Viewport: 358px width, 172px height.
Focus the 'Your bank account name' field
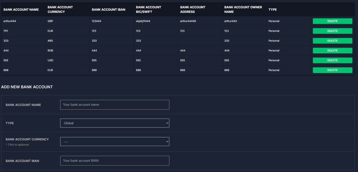coord(114,105)
